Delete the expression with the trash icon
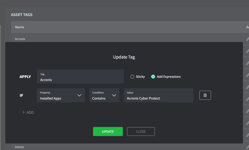249x150 pixels. pos(205,95)
